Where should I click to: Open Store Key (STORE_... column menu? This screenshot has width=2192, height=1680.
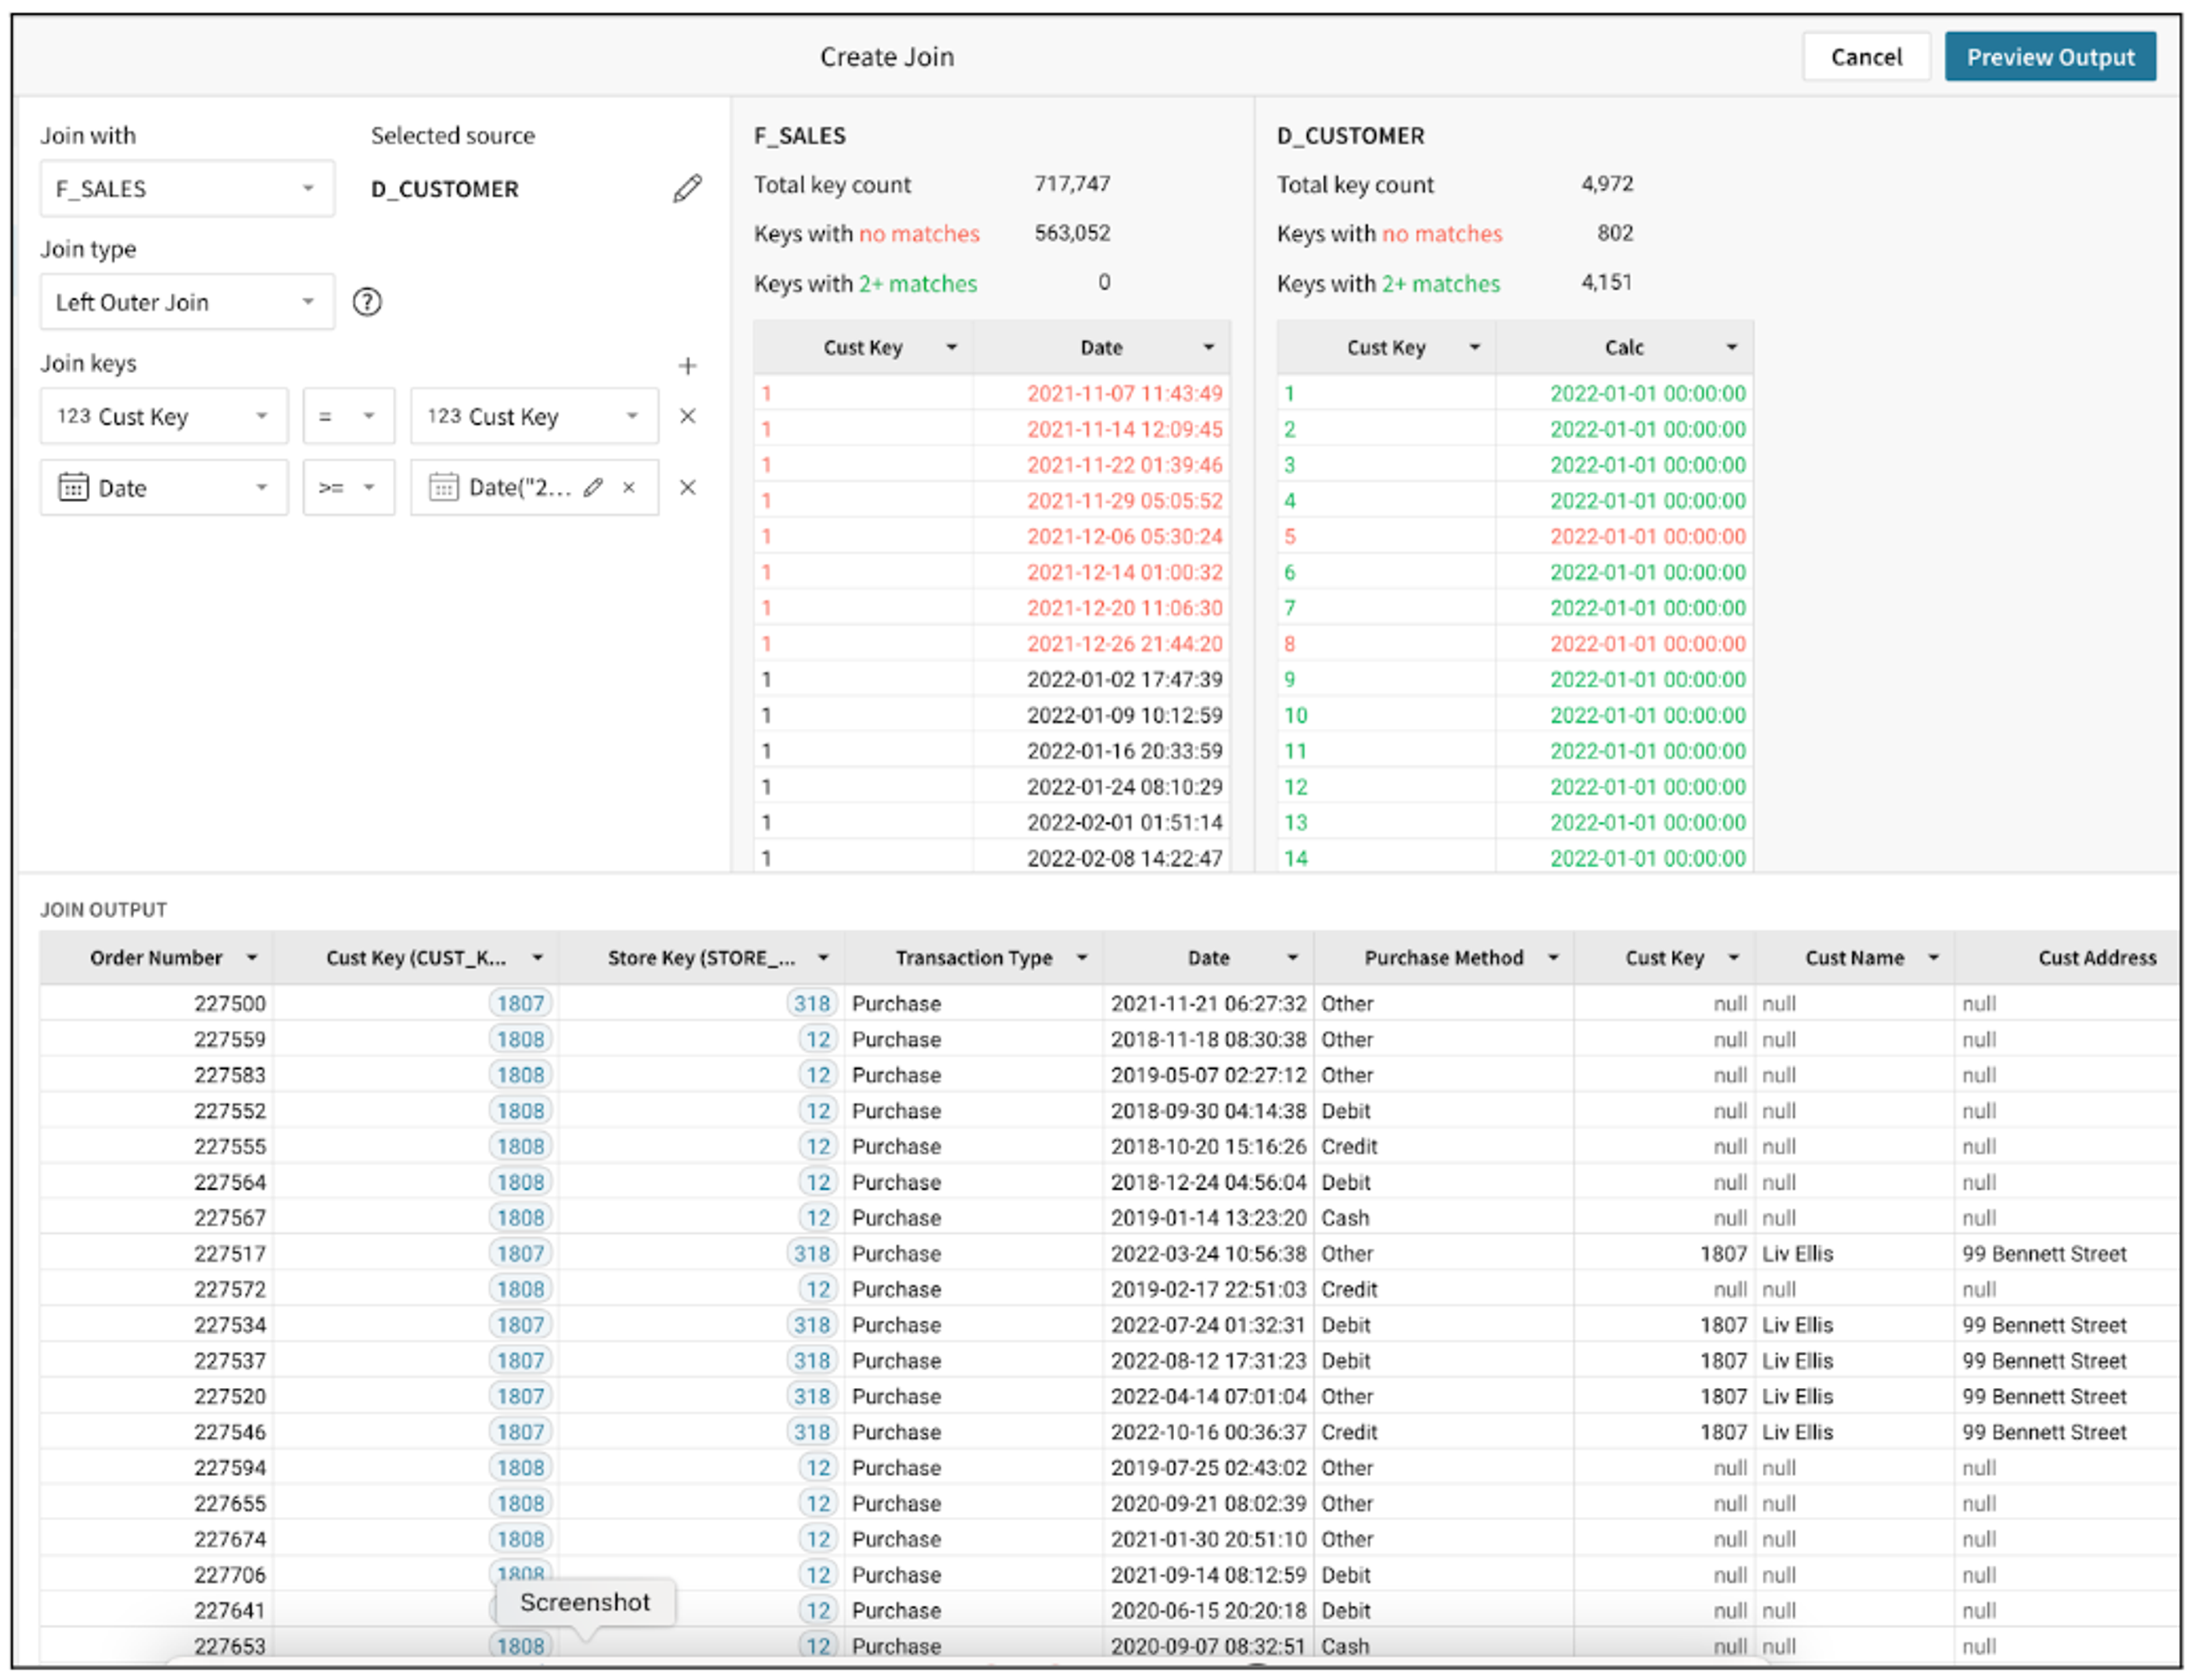[x=823, y=958]
